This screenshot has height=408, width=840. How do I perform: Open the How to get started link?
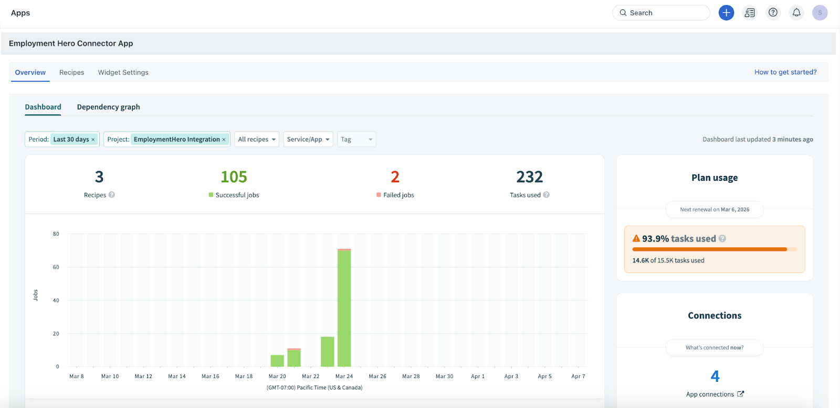click(785, 72)
